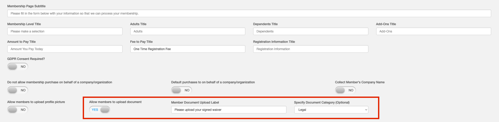Screen dimensions: 499x122
Task: Click the Collect Member's Company Name label
Action: [x=360, y=82]
